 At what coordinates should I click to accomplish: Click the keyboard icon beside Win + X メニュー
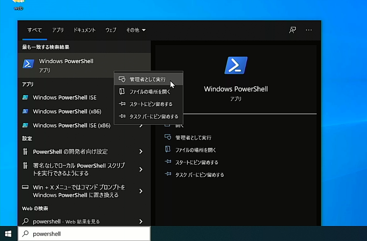coord(25,187)
